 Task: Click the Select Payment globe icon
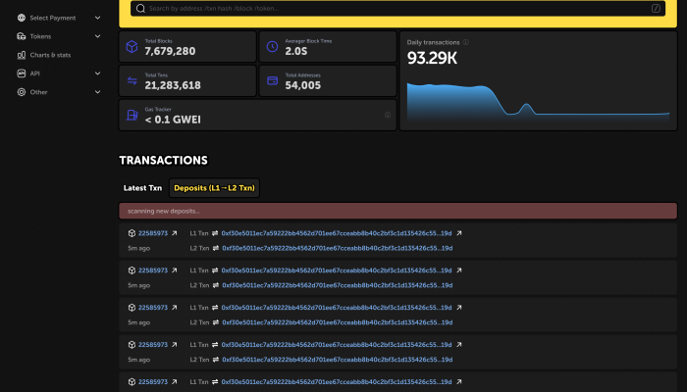point(21,18)
